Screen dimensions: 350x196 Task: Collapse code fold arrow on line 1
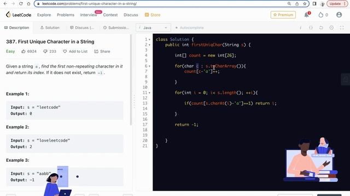149,40
